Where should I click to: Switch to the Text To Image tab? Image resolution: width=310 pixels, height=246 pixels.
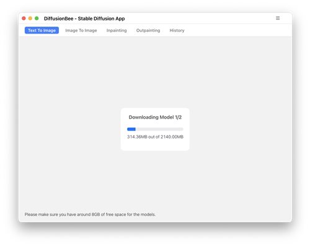(x=42, y=30)
